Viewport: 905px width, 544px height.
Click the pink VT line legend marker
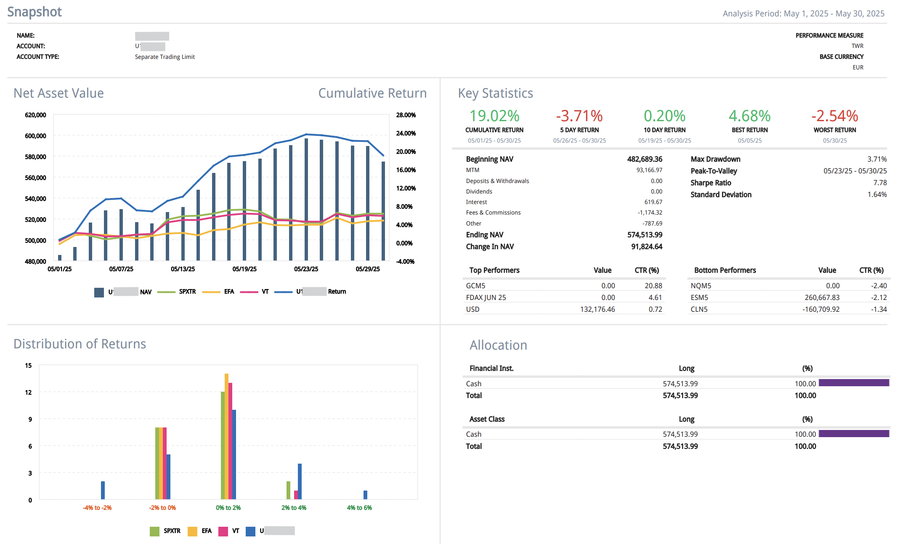tap(249, 292)
